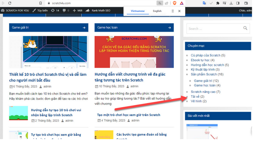Click the translate icon in the address bar

[160, 3]
